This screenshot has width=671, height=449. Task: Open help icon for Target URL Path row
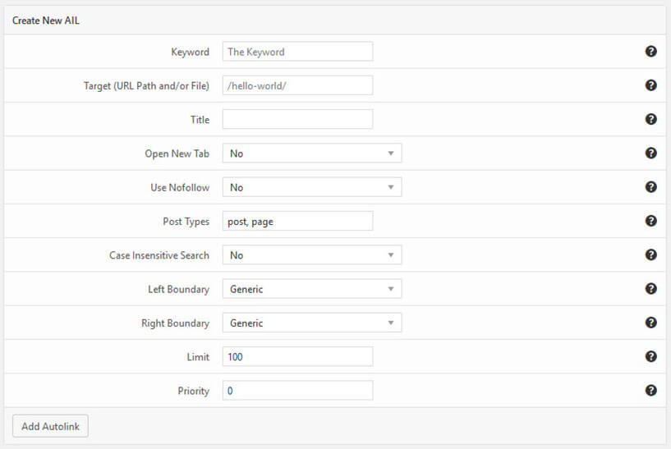point(650,85)
